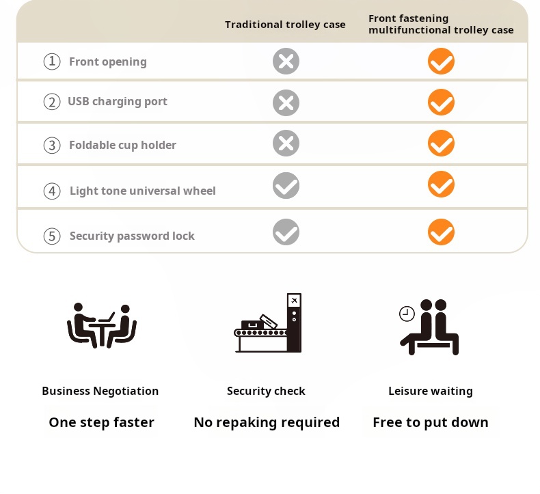Viewport: 540px width, 494px height.
Task: Click the business negotiation meeting icon
Action: click(x=101, y=325)
